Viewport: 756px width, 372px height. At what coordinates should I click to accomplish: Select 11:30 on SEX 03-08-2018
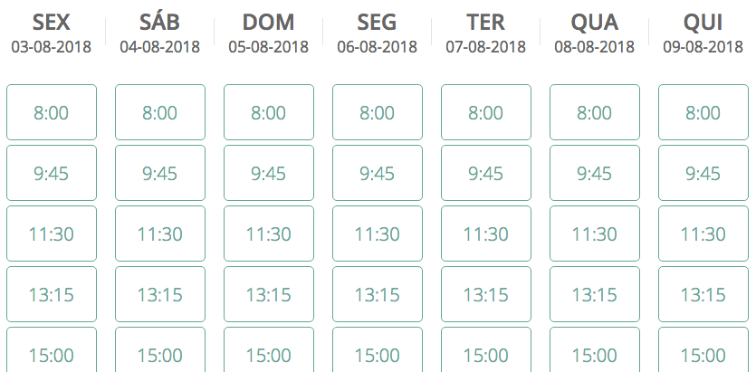pyautogui.click(x=51, y=234)
